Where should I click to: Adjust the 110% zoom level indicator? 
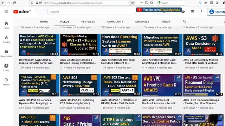point(132,3)
